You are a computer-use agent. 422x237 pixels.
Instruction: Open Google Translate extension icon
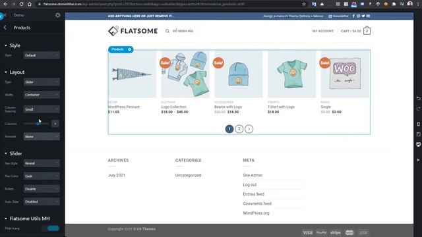point(314,4)
